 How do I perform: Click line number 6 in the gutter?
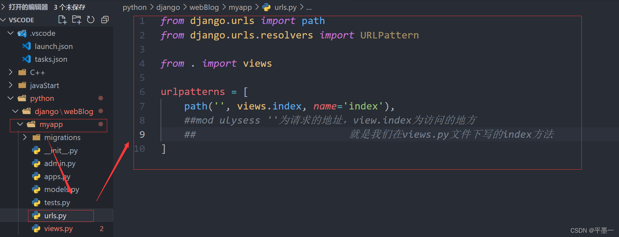click(142, 92)
